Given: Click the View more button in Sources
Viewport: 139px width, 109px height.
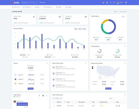Looking at the screenshot, I should [x=31, y=89].
